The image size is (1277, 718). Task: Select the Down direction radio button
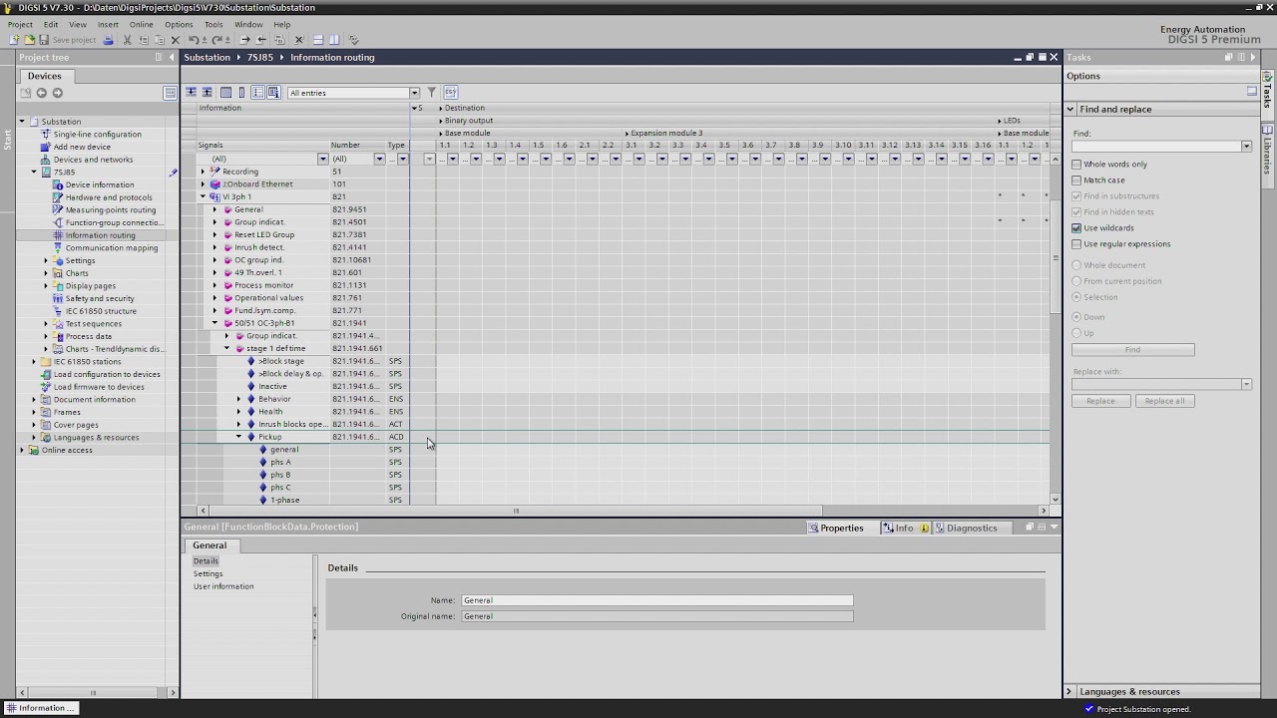[1076, 317]
